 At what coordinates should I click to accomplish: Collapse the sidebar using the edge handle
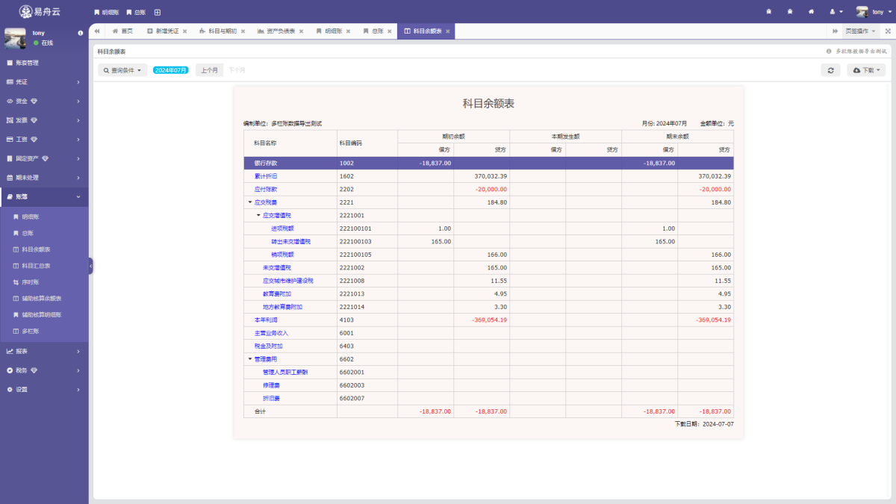(x=90, y=266)
